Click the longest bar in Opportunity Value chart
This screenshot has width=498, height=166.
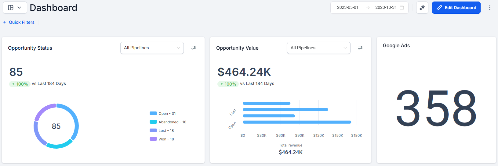[x=297, y=122]
